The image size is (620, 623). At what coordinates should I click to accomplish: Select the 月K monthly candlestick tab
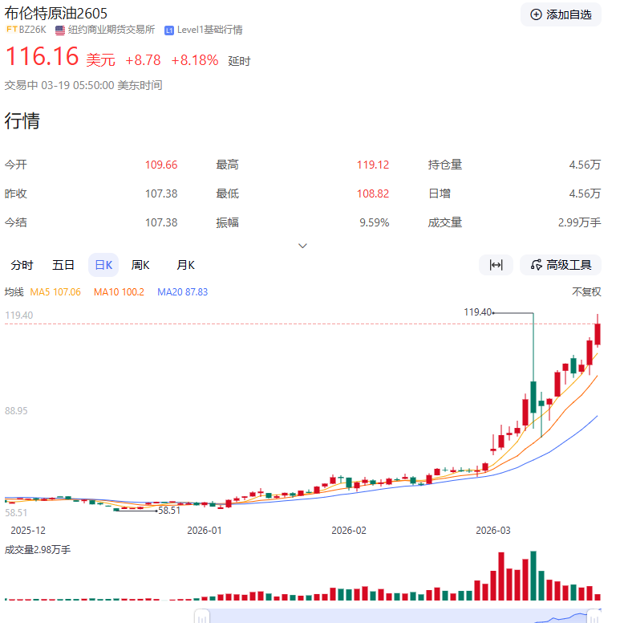[185, 265]
